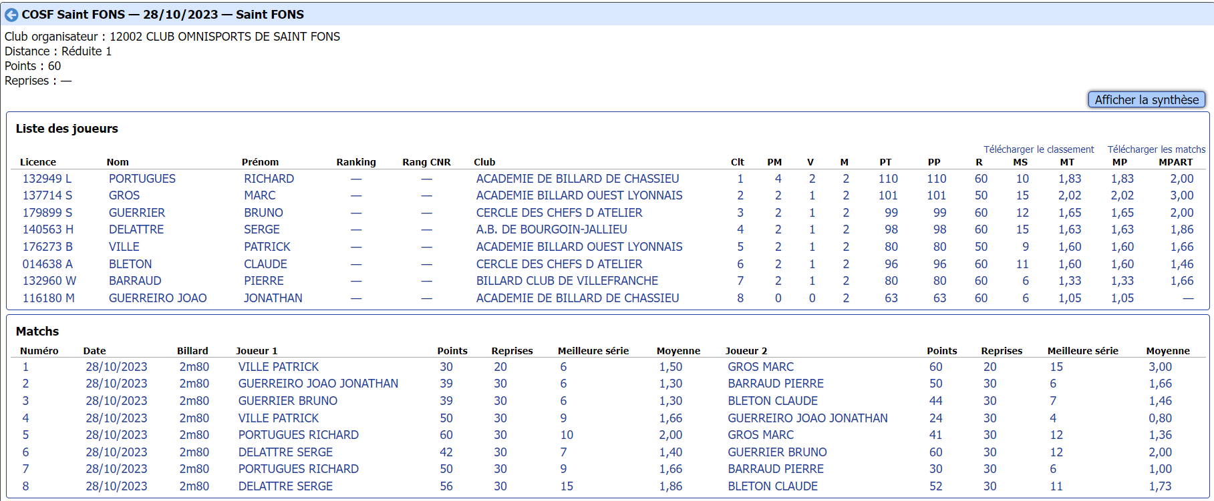Click the Numéro column header
The image size is (1214, 501).
coord(39,351)
